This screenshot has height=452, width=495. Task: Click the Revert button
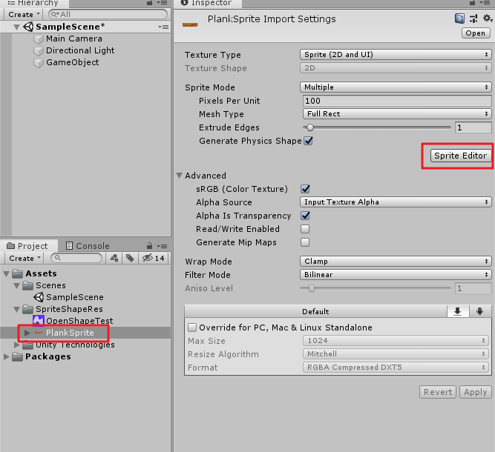[438, 392]
